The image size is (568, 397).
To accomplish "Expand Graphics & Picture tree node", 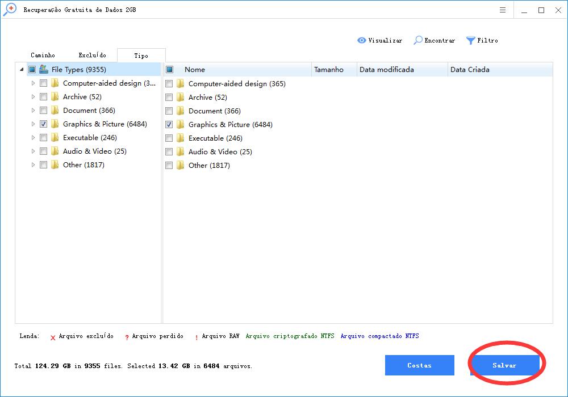I will point(33,124).
